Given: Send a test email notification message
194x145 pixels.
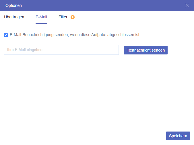Looking at the screenshot, I should point(146,50).
